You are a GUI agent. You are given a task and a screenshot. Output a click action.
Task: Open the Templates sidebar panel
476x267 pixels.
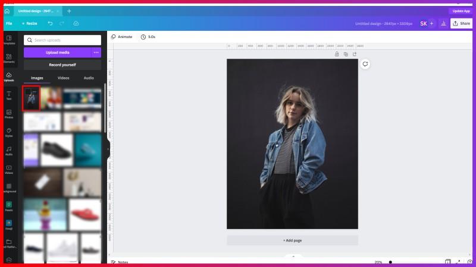(9, 40)
